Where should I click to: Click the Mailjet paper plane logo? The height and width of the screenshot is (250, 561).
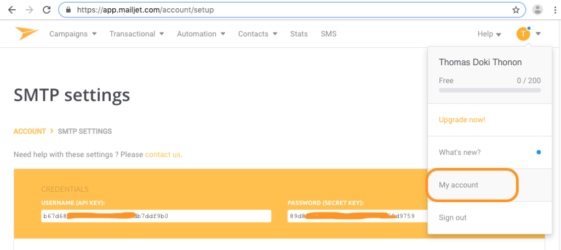[x=27, y=34]
